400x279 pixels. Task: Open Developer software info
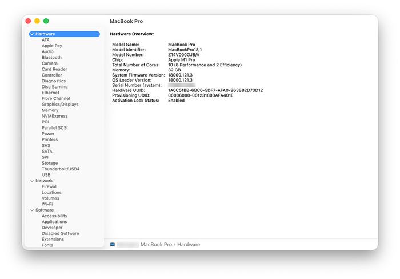(x=52, y=228)
